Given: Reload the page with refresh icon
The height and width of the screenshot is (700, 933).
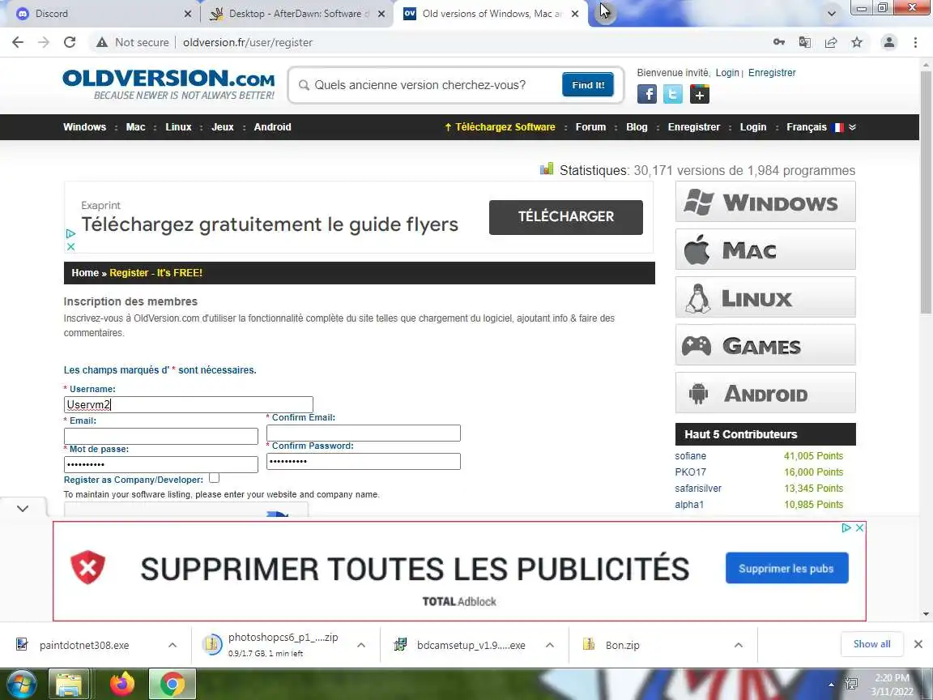Looking at the screenshot, I should point(70,42).
